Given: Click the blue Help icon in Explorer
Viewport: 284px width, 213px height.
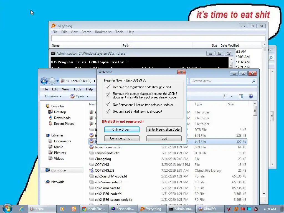Looking at the screenshot, I should 251,96.
